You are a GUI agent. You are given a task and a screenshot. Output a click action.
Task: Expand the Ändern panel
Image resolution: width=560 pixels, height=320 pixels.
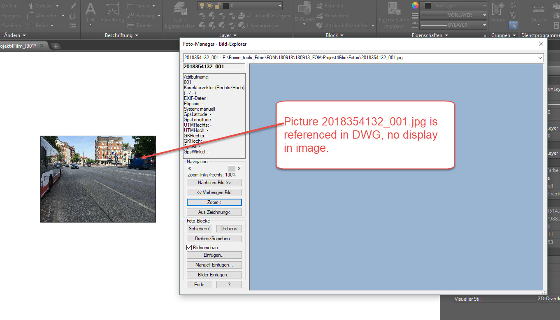click(15, 35)
